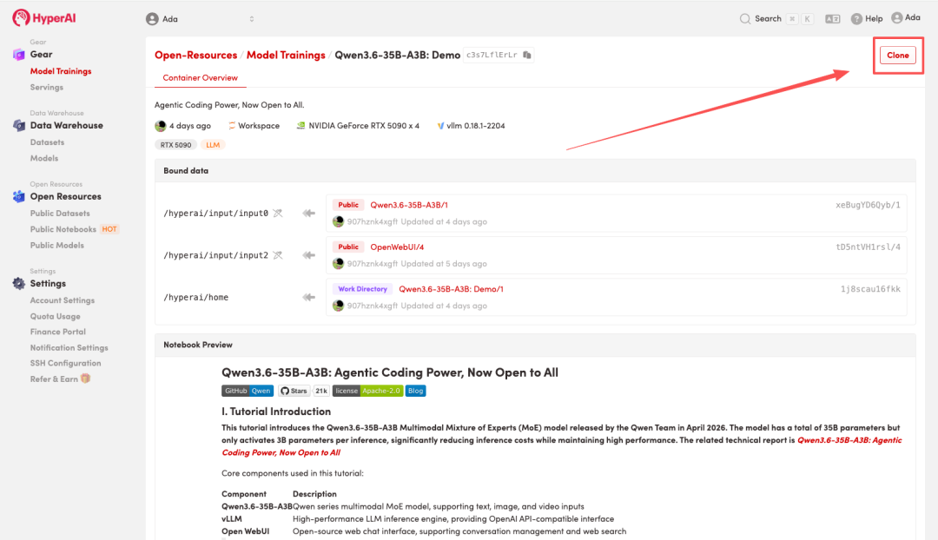Click the Gear section icon in sidebar
This screenshot has width=938, height=540.
pyautogui.click(x=19, y=55)
